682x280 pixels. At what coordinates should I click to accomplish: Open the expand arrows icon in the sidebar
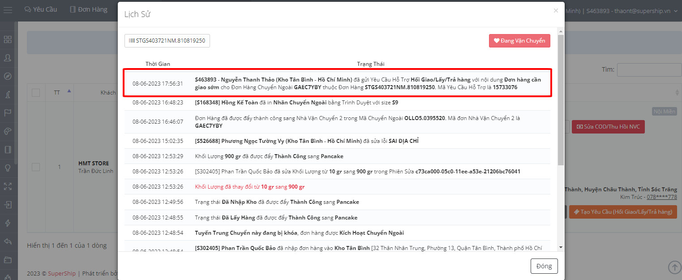(8, 186)
